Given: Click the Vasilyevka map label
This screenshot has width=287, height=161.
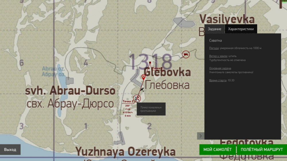Looking at the screenshot, I should pos(227,19).
